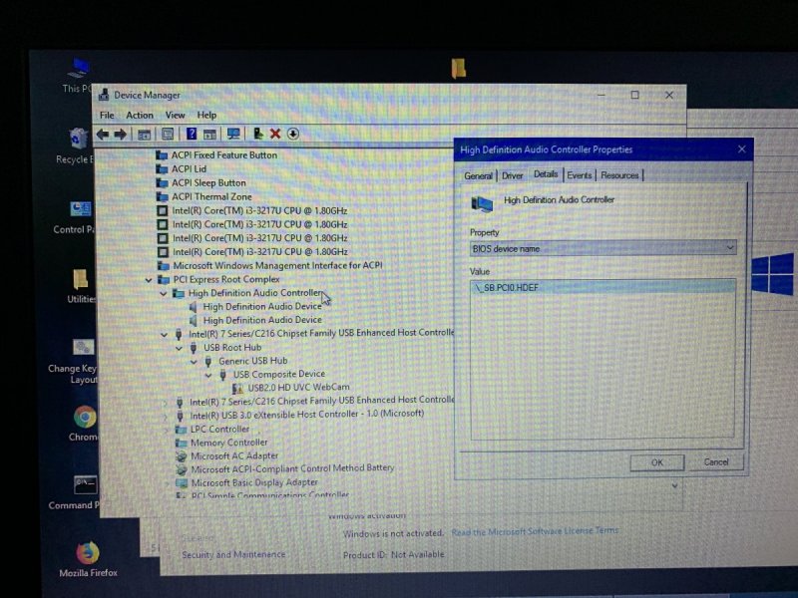
Task: Select Microsoft ACPI-Compliant Control Method Battery
Action: pyautogui.click(x=292, y=468)
